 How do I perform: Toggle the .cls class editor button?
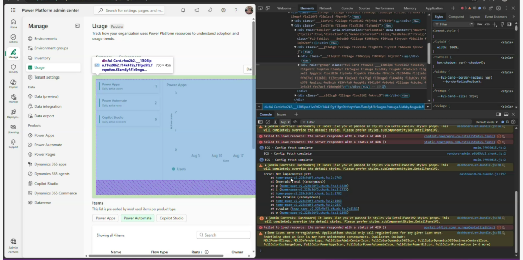click(x=487, y=24)
